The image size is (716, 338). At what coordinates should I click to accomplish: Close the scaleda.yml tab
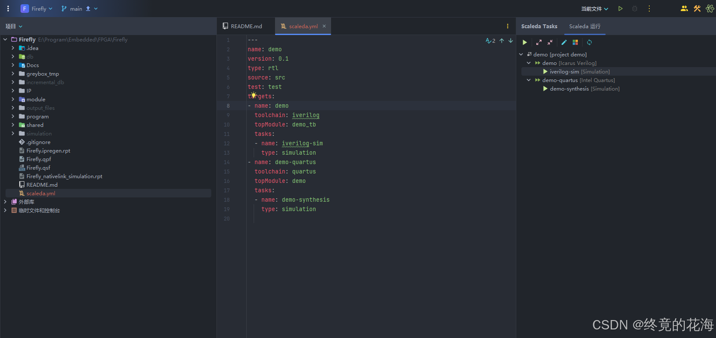click(324, 26)
